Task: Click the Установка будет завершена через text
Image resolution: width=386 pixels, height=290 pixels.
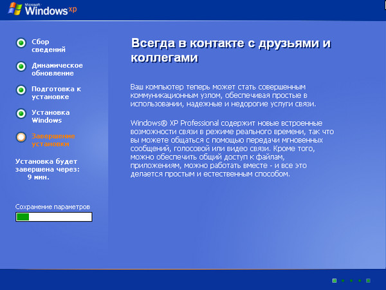Action: coord(48,165)
